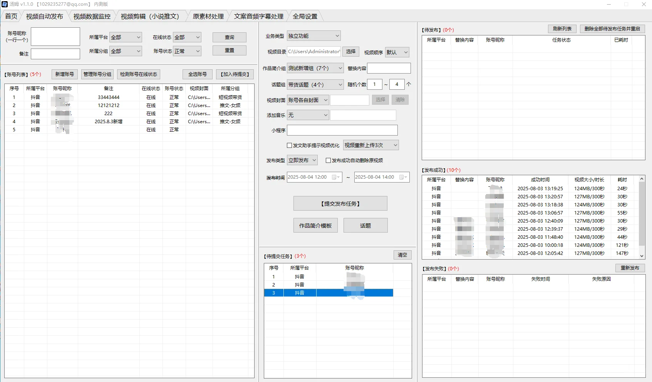Click 视频大小/时长 column header
Image resolution: width=652 pixels, height=382 pixels.
click(589, 180)
